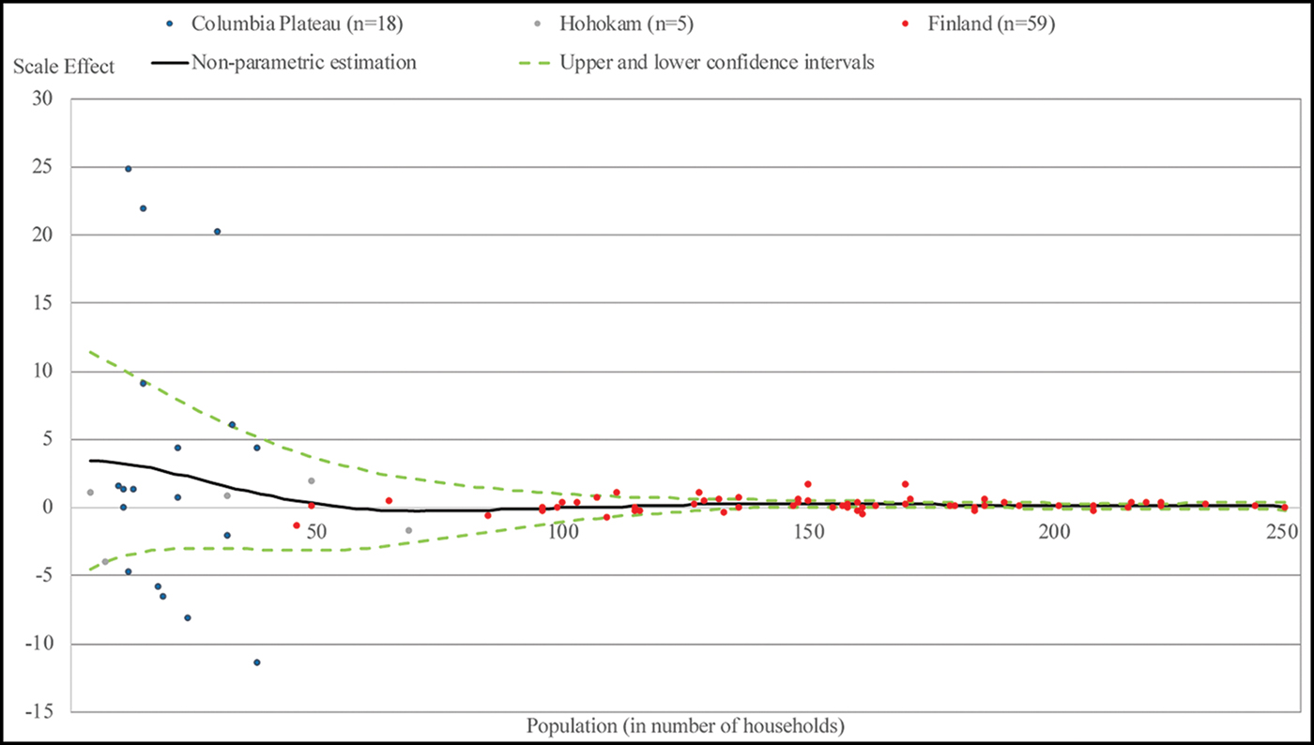This screenshot has height=745, width=1314.
Task: Click 'Upper and lower confidence intervals' legend text
Action: pyautogui.click(x=717, y=63)
